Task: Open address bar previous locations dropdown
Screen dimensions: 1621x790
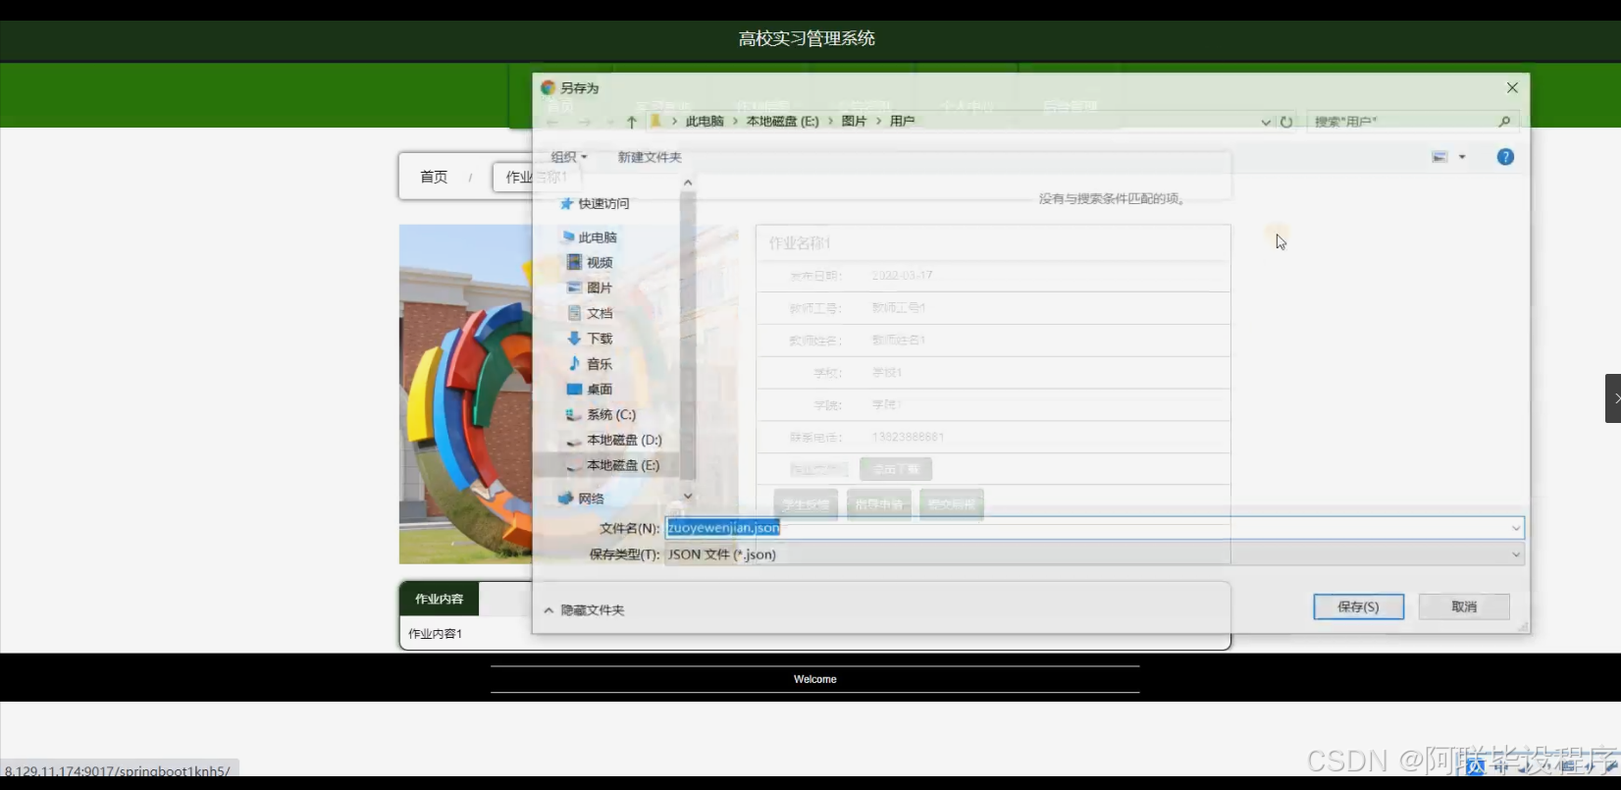Action: pos(1266,122)
